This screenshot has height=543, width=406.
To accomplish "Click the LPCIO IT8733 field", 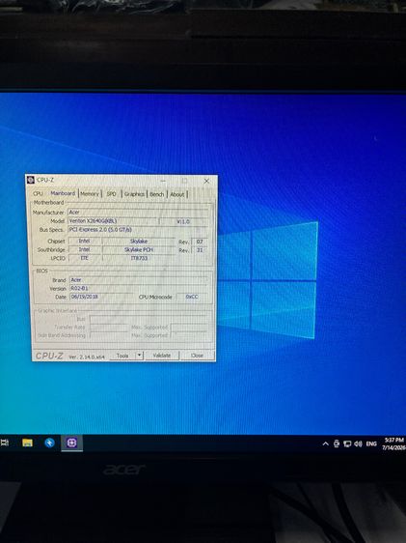I will (139, 258).
